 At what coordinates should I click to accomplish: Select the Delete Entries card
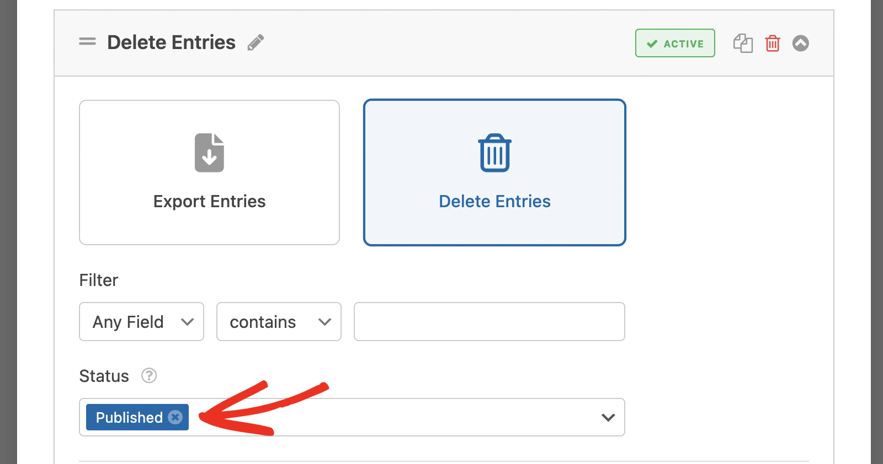tap(494, 172)
